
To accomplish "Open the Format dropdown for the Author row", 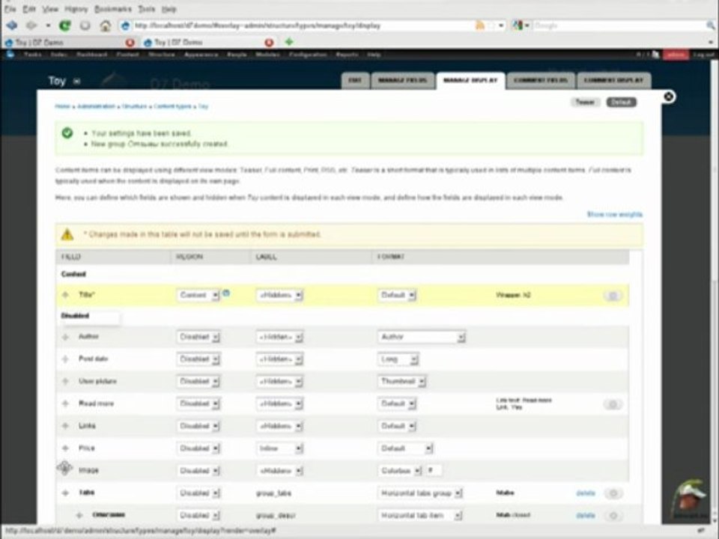I will (x=422, y=337).
